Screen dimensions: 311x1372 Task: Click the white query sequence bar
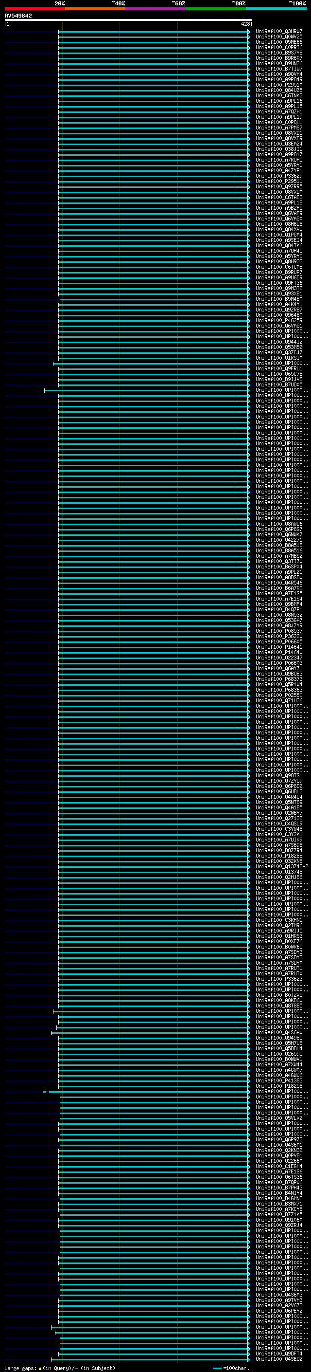[x=128, y=20]
